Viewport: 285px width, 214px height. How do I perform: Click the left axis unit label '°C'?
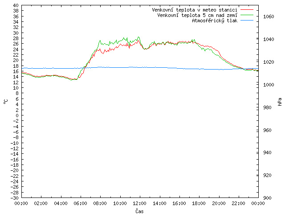pyautogui.click(x=6, y=102)
